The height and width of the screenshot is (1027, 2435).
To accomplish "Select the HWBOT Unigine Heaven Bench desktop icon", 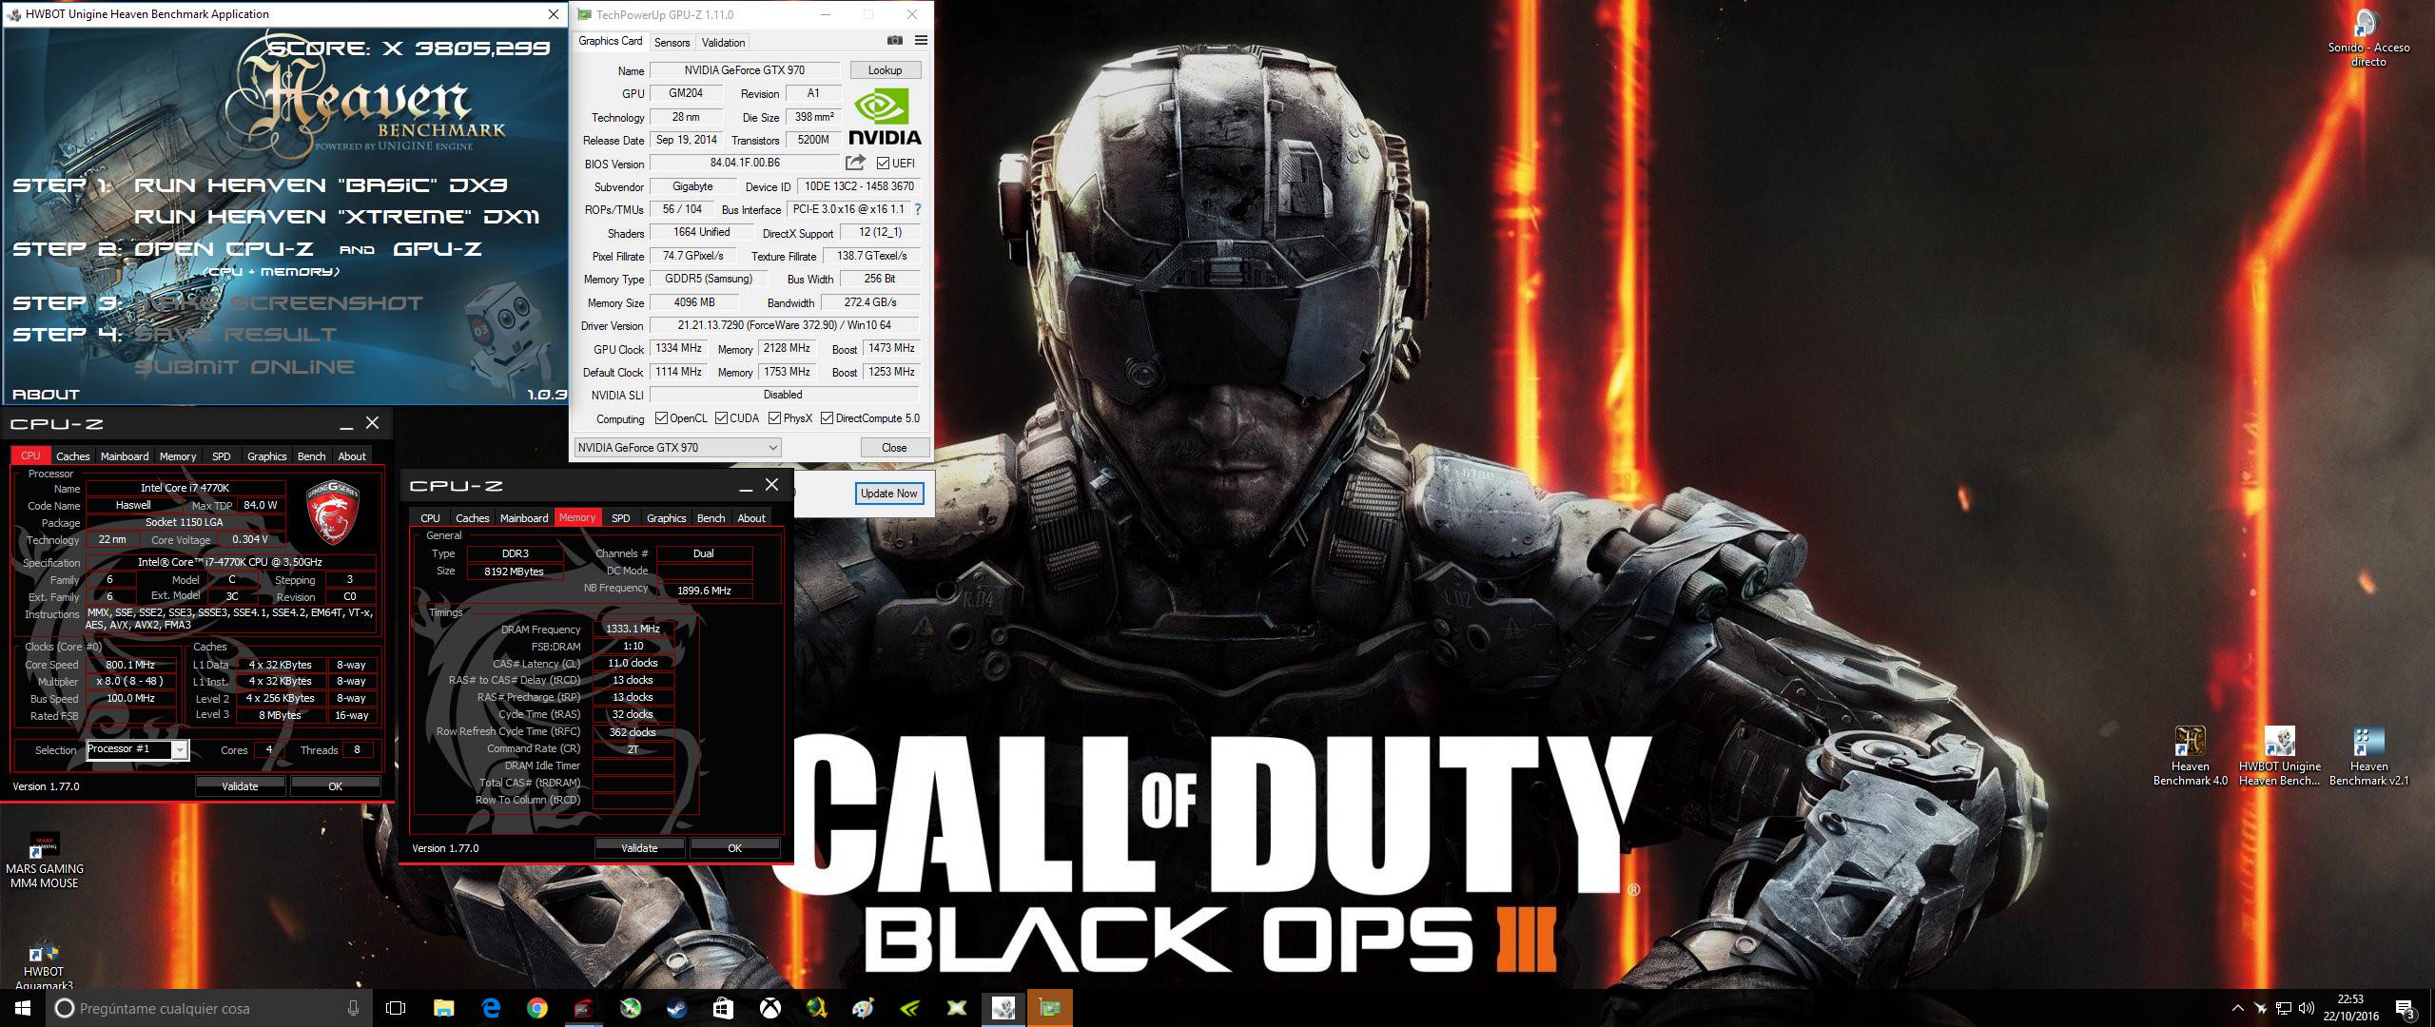I will [2279, 756].
